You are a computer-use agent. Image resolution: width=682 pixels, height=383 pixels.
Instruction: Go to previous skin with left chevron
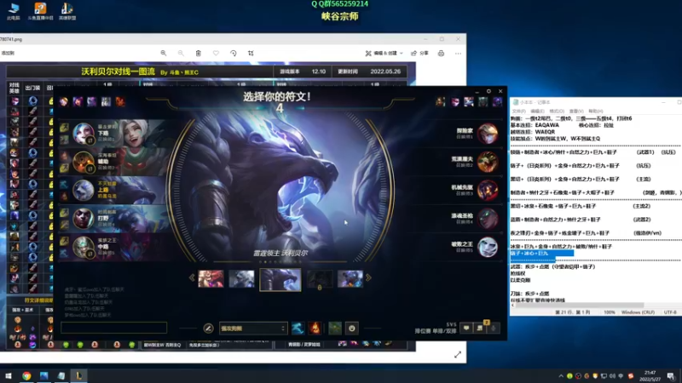click(192, 278)
